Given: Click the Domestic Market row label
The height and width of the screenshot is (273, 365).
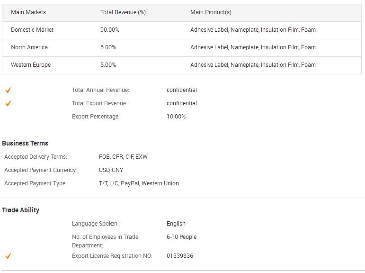Looking at the screenshot, I should (x=32, y=30).
